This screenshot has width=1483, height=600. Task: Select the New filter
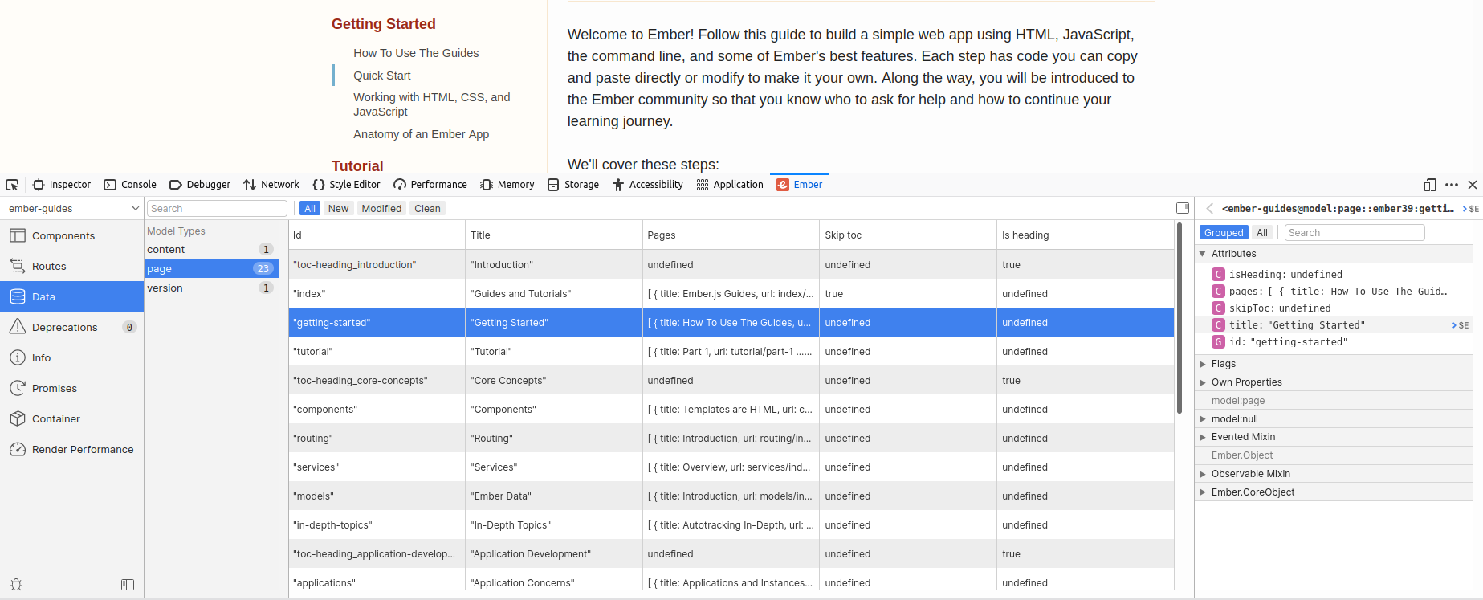(339, 209)
